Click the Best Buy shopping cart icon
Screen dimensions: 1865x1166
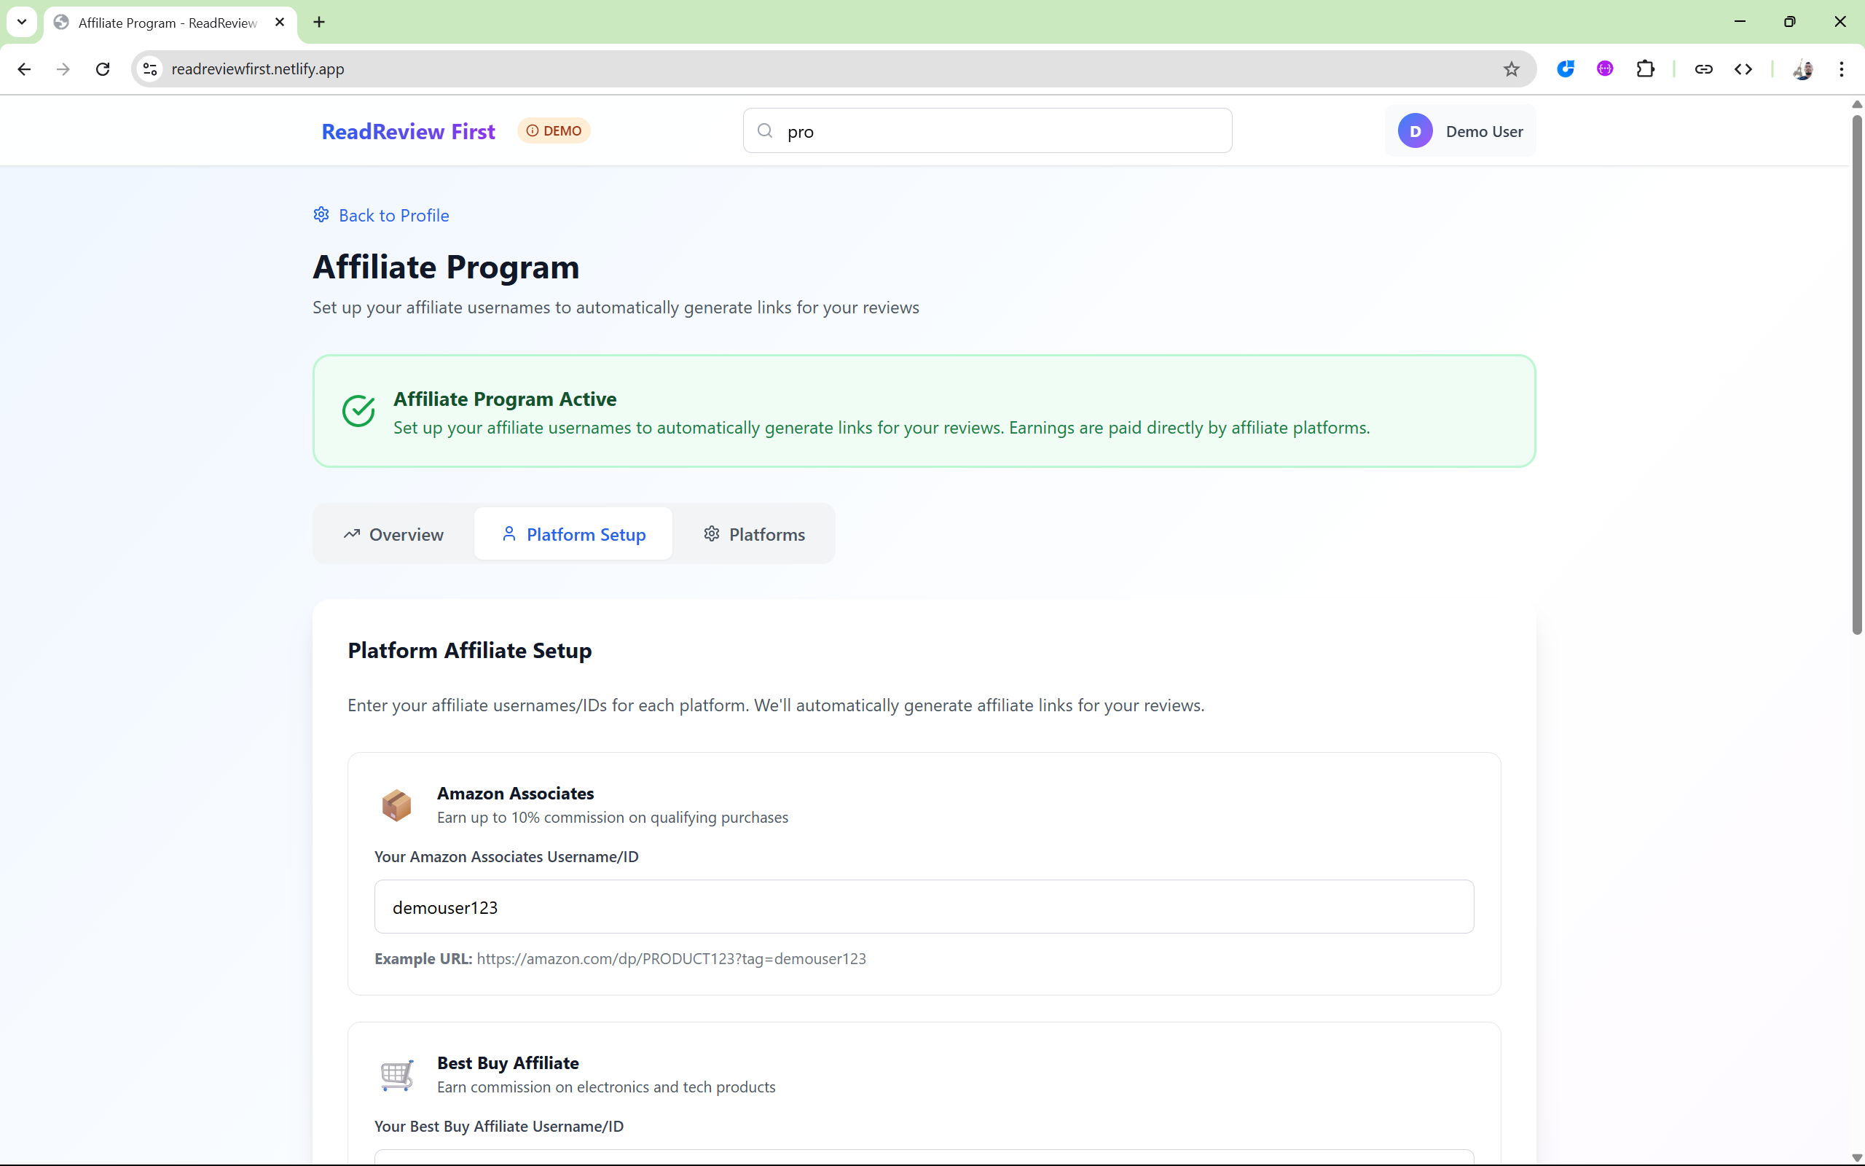tap(396, 1074)
